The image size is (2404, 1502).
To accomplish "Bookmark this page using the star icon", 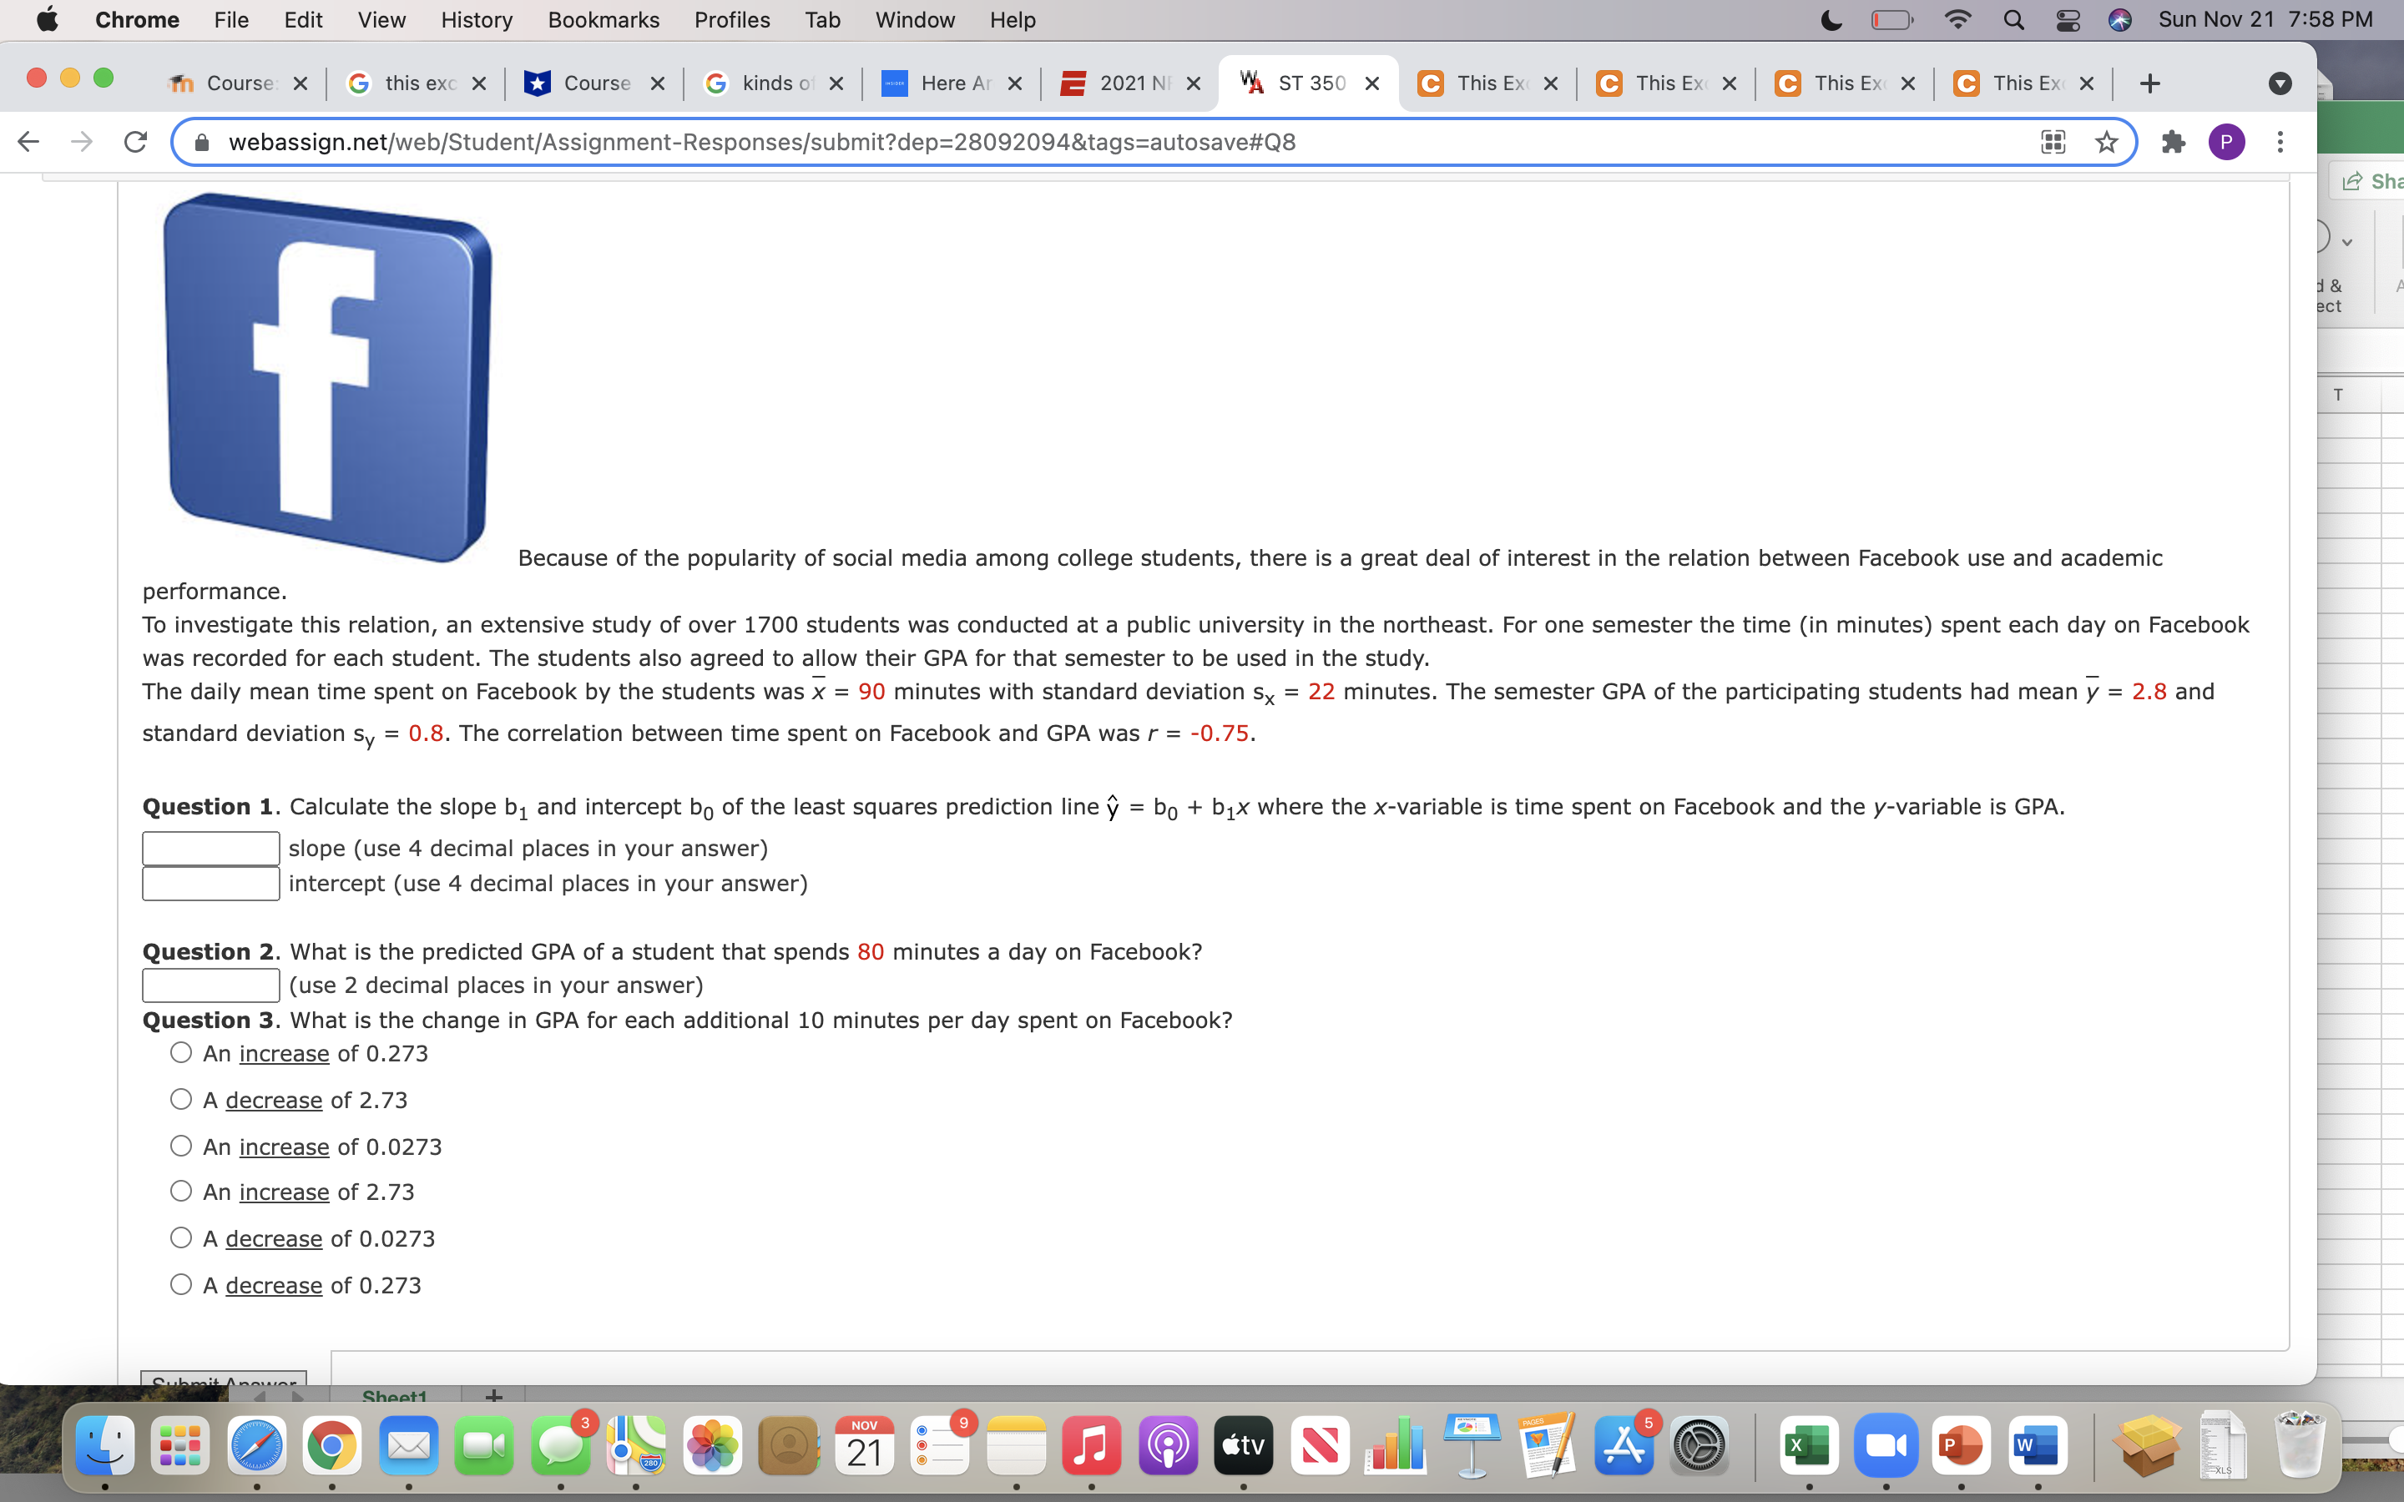I will tap(2106, 142).
